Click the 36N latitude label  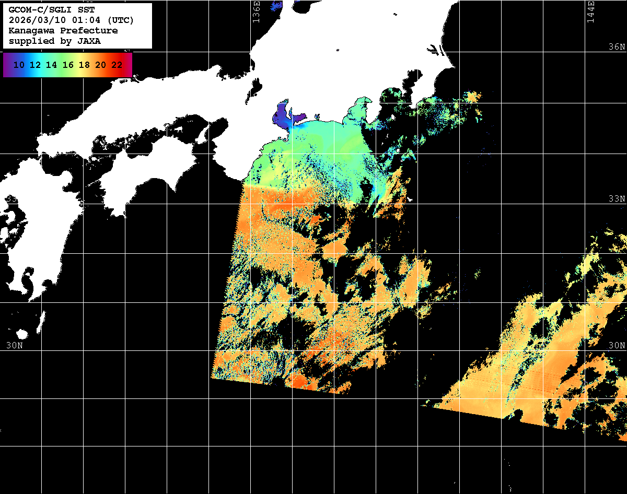click(617, 47)
